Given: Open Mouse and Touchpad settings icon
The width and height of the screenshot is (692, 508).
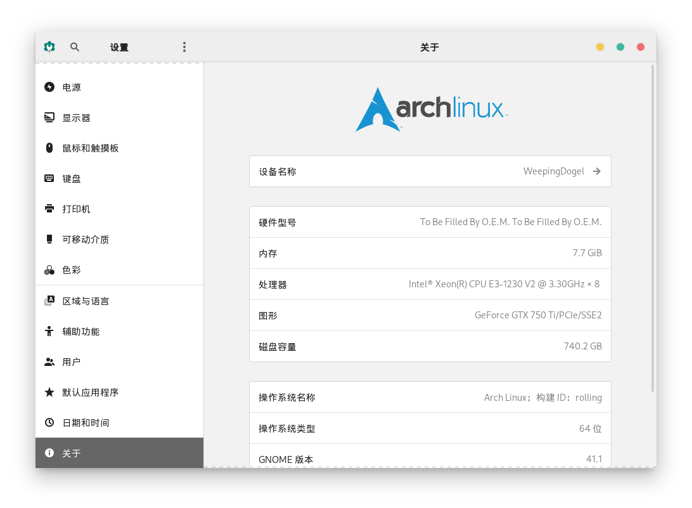Looking at the screenshot, I should [49, 148].
